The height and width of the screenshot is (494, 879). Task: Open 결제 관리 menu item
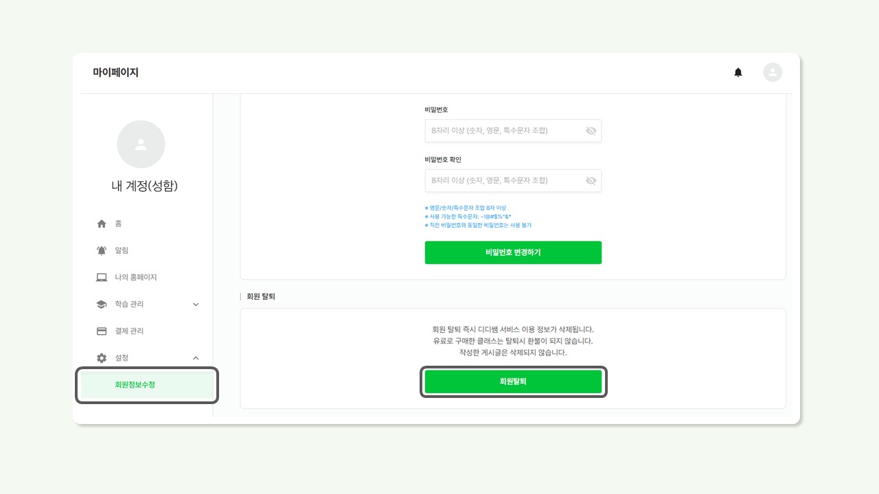coord(130,331)
